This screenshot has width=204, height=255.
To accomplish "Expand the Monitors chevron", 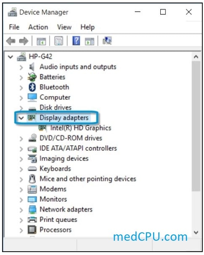I will click(x=21, y=200).
